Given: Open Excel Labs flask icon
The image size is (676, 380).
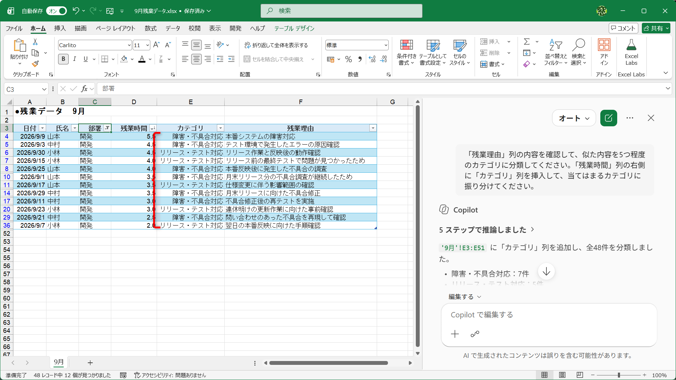Looking at the screenshot, I should click(631, 52).
